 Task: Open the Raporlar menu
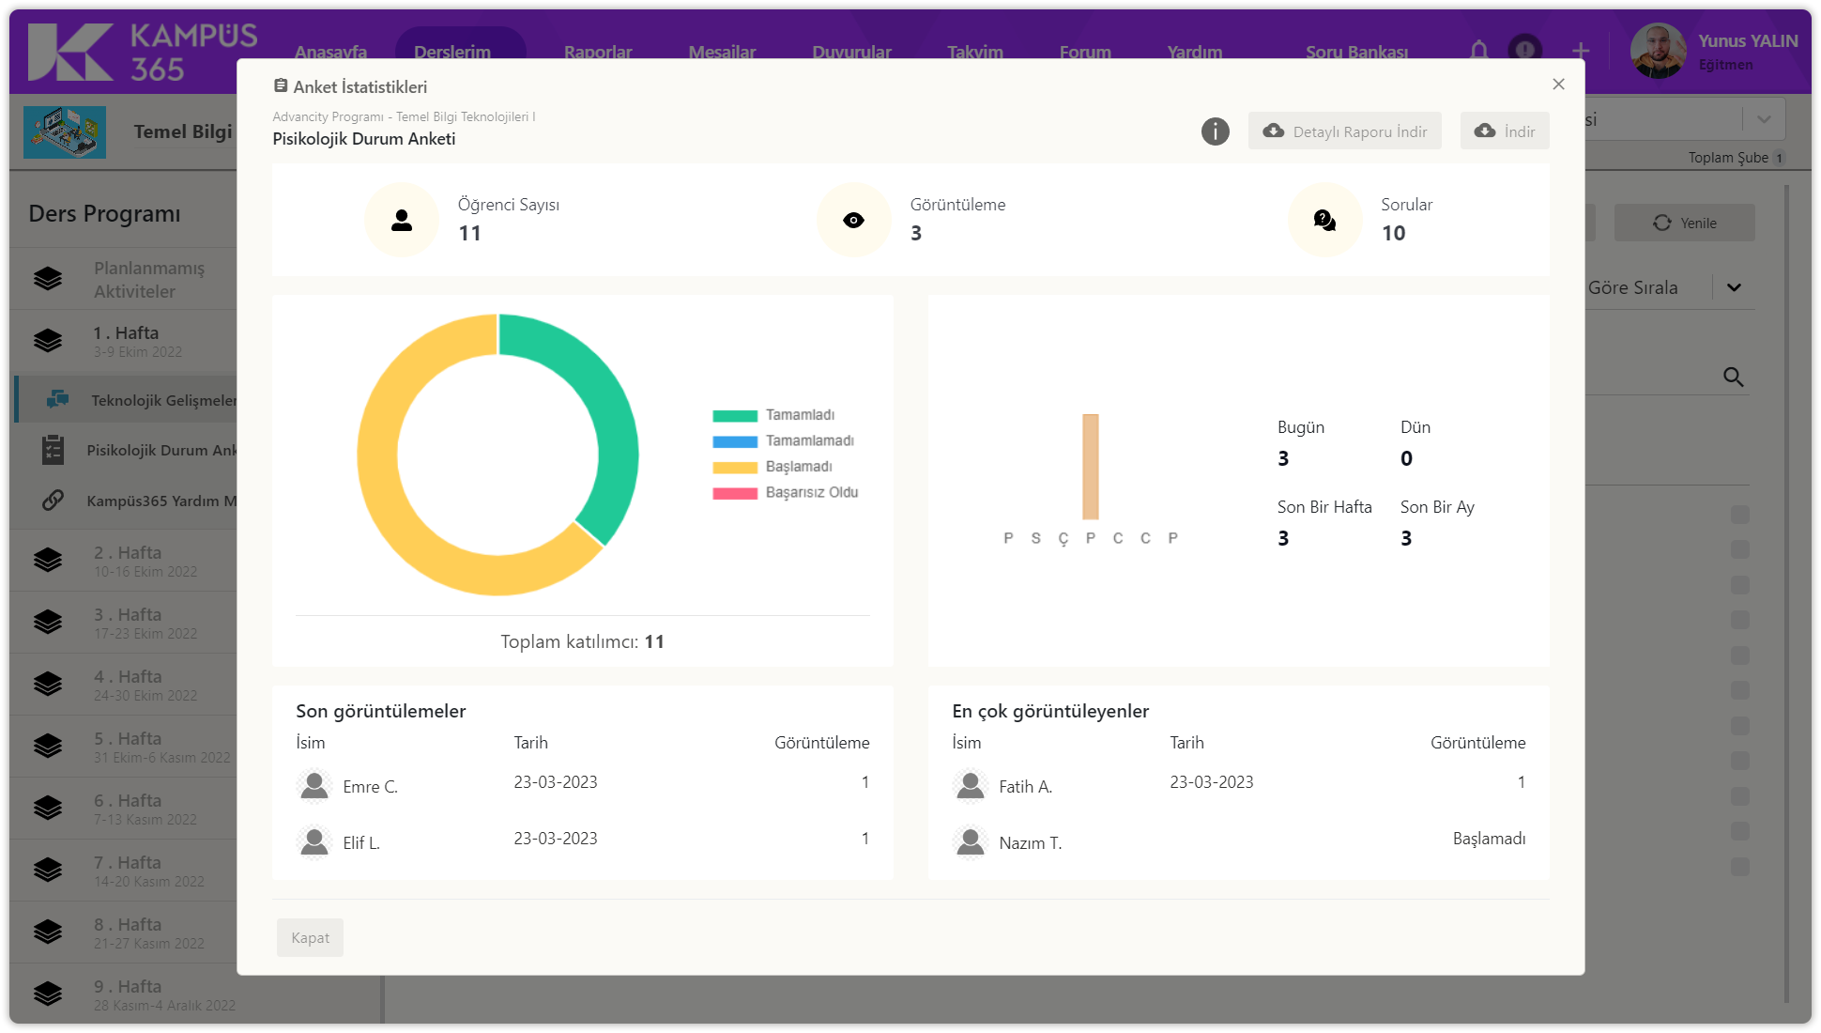click(x=597, y=52)
